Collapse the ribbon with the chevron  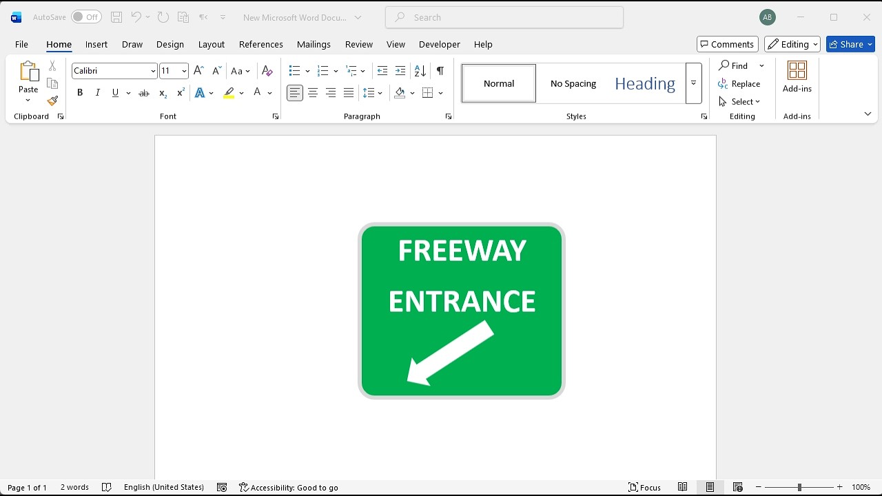tap(868, 114)
